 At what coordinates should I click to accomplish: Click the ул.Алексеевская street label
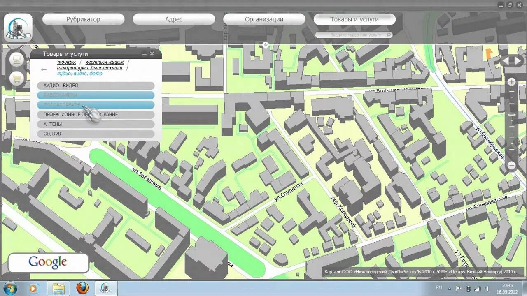486,203
